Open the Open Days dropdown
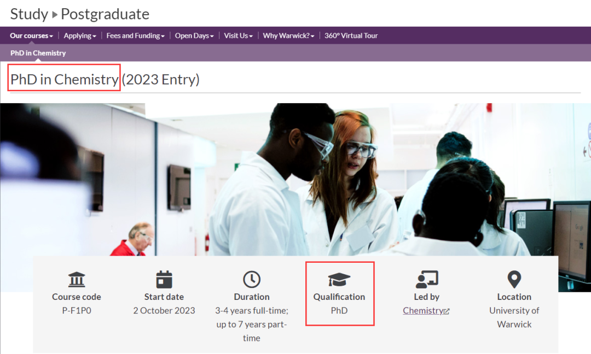Viewport: 591px width, 354px height. 194,36
